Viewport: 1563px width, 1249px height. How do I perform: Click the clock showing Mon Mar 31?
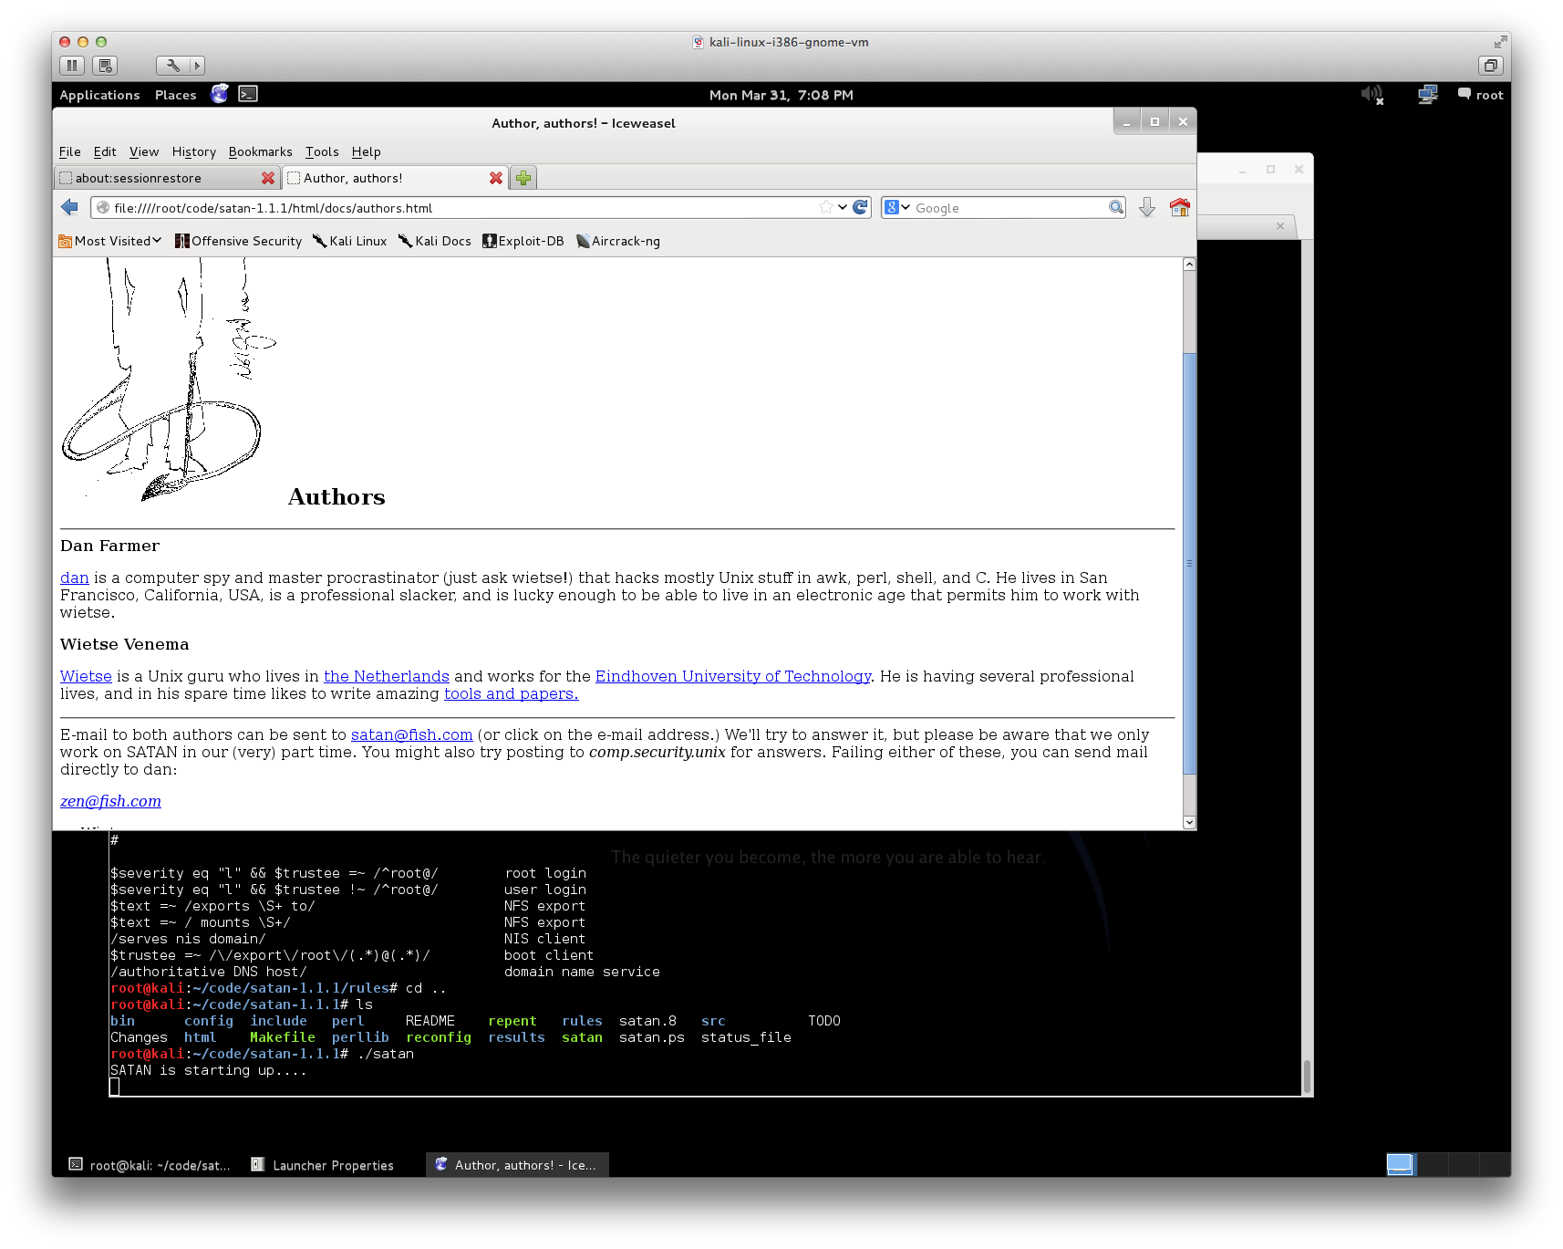[x=781, y=95]
